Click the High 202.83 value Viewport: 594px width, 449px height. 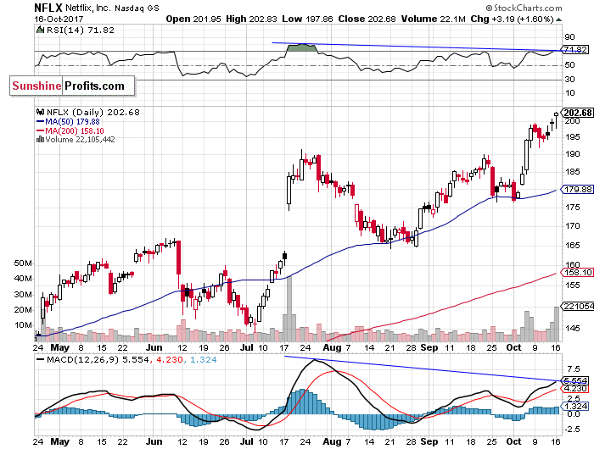251,19
